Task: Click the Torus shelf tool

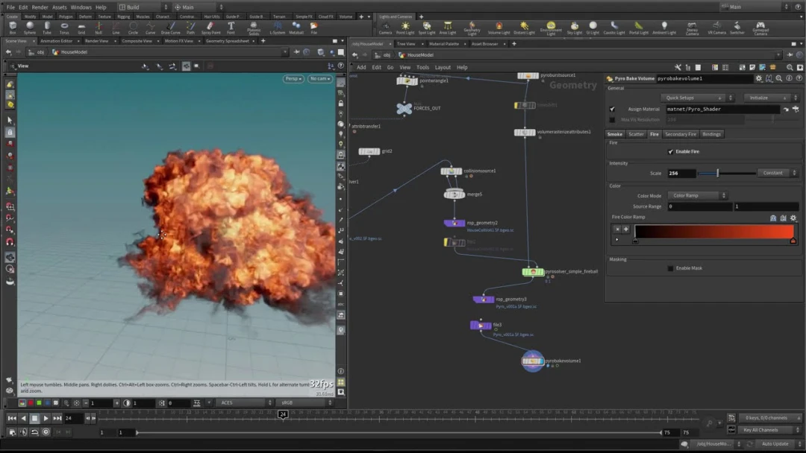Action: 64,27
